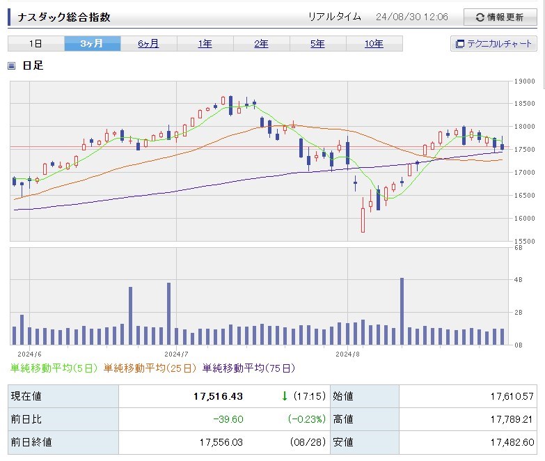Click the lowest red candlestick in early August
The image size is (545, 461).
click(x=363, y=219)
